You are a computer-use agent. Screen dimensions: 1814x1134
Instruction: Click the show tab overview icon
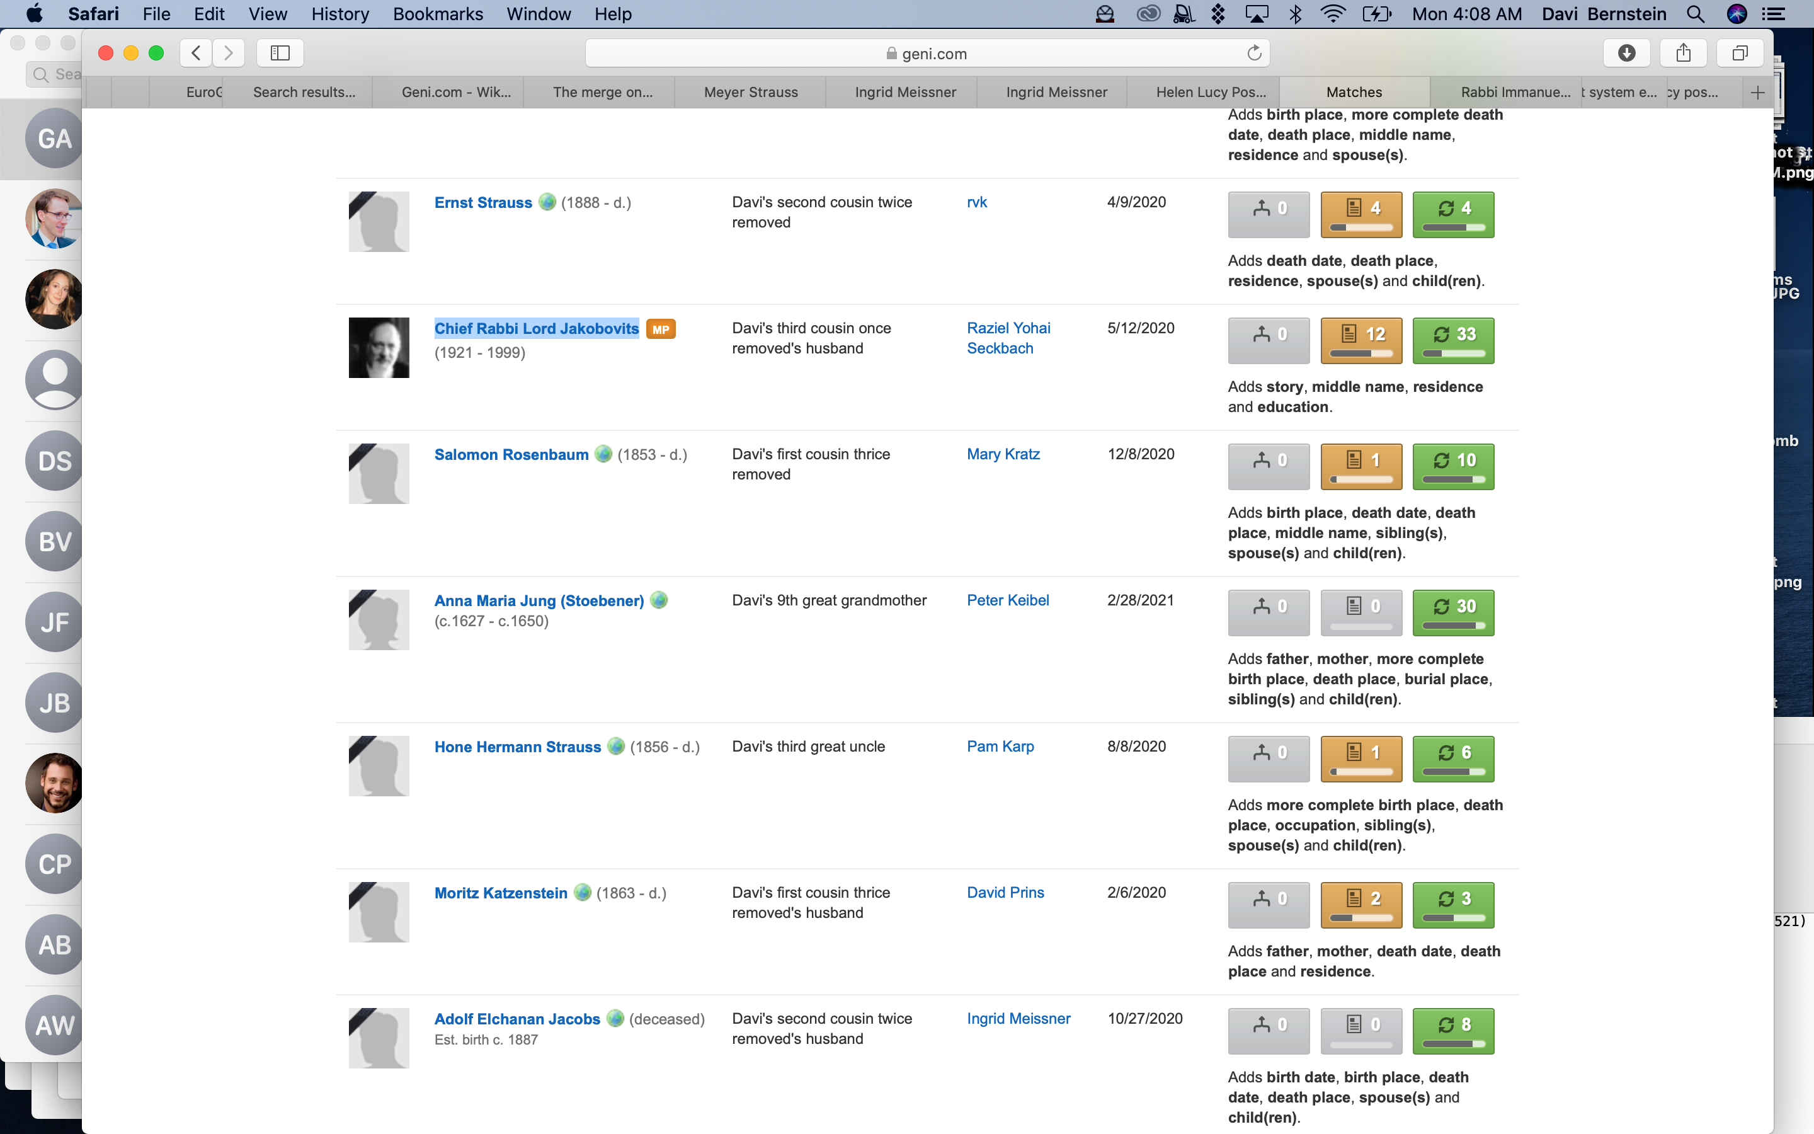(1740, 52)
